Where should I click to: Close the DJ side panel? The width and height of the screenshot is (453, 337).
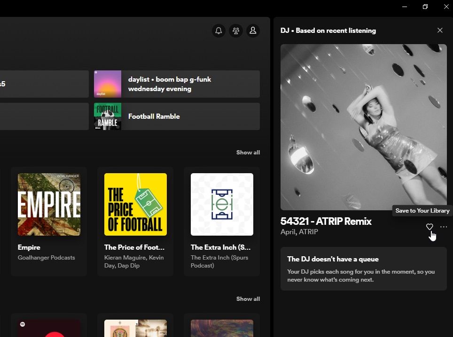tap(439, 30)
